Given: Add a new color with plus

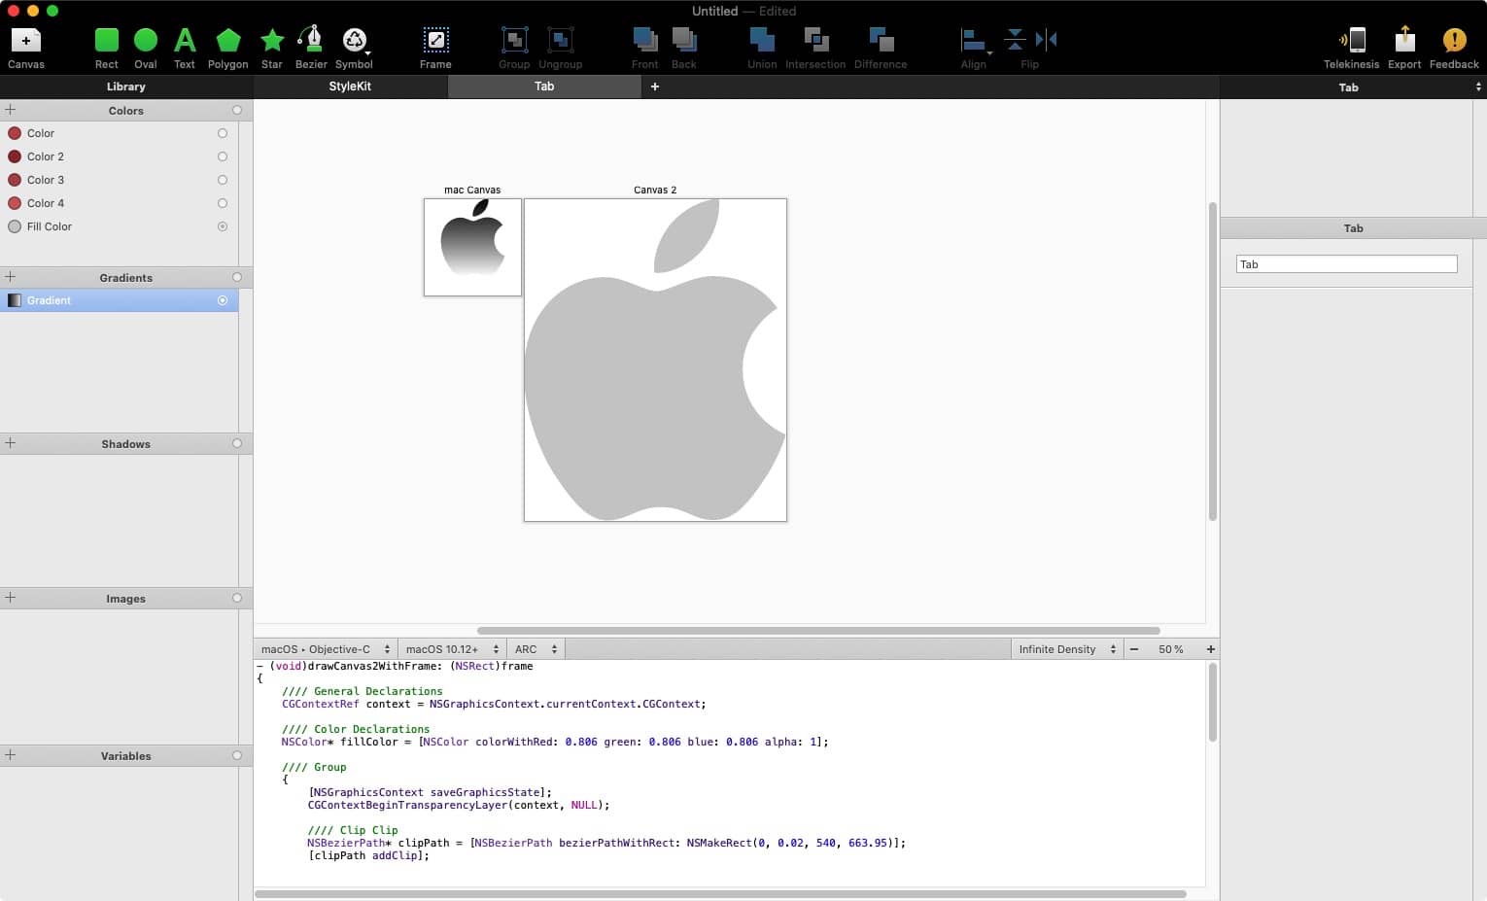Looking at the screenshot, I should point(11,110).
